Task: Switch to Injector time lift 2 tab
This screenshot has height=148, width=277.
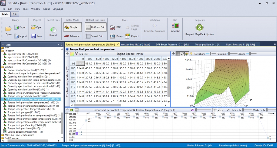Action: 135,44
